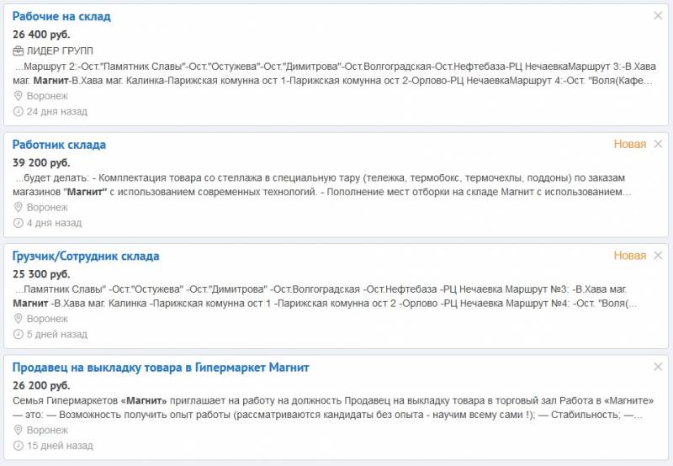673x466 pixels.
Task: Click the "Новая" badge on "Работник склада"
Action: [629, 144]
